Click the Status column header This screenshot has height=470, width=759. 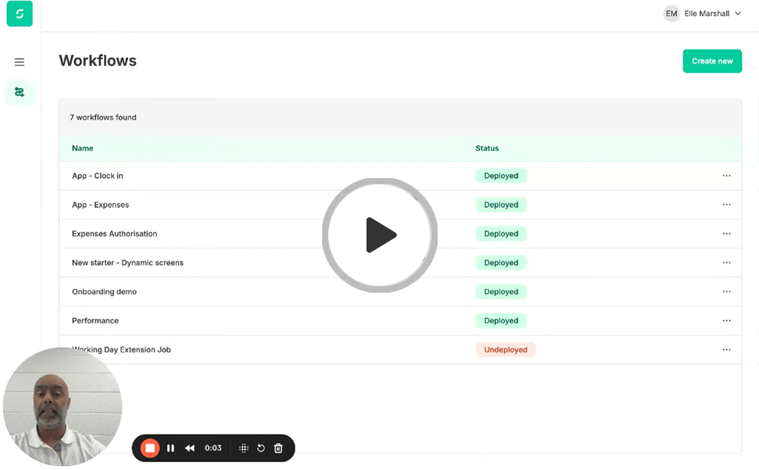[x=487, y=148]
